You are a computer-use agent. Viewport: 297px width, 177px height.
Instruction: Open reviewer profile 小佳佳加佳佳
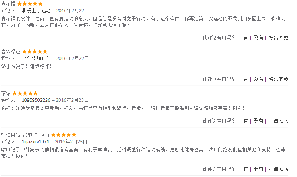tap(36, 59)
